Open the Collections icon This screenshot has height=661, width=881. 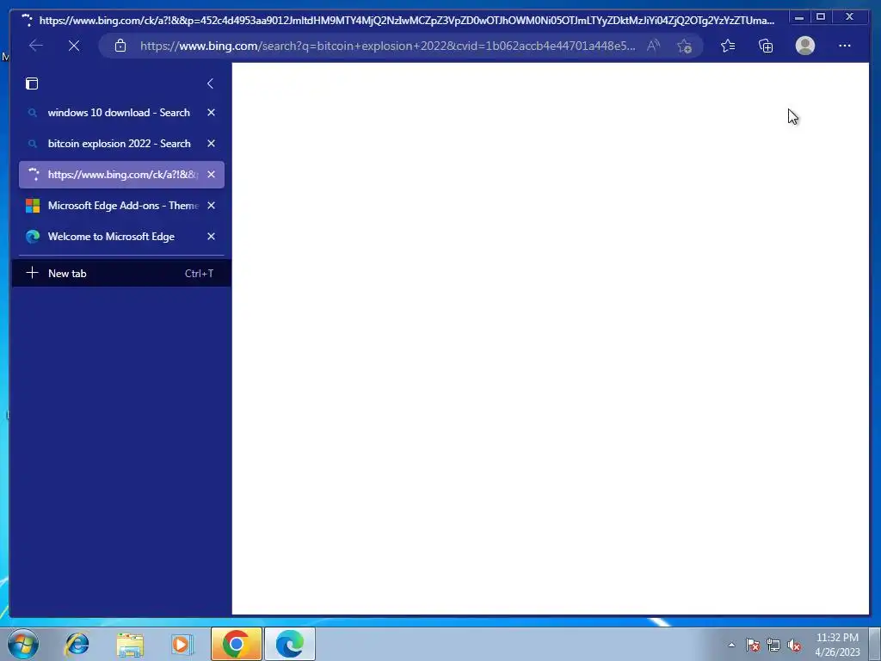point(766,46)
